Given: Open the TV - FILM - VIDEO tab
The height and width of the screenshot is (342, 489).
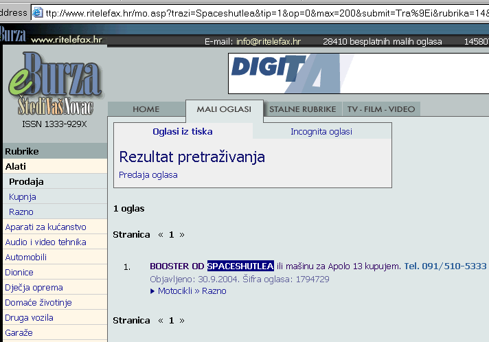Looking at the screenshot, I should [x=380, y=109].
